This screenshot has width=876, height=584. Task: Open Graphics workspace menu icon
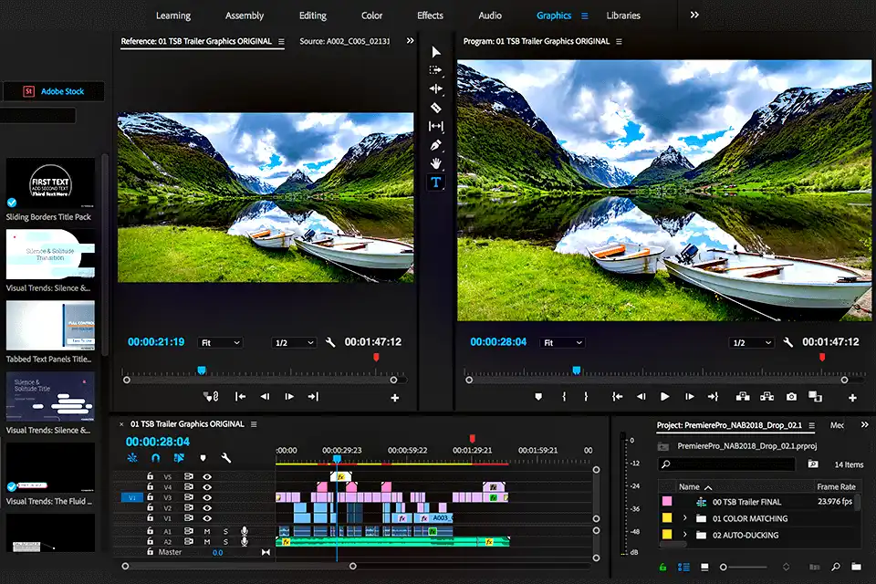coord(584,16)
